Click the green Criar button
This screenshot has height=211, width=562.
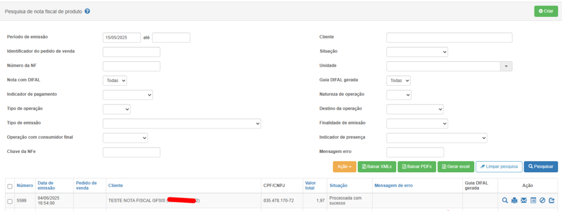tap(546, 11)
